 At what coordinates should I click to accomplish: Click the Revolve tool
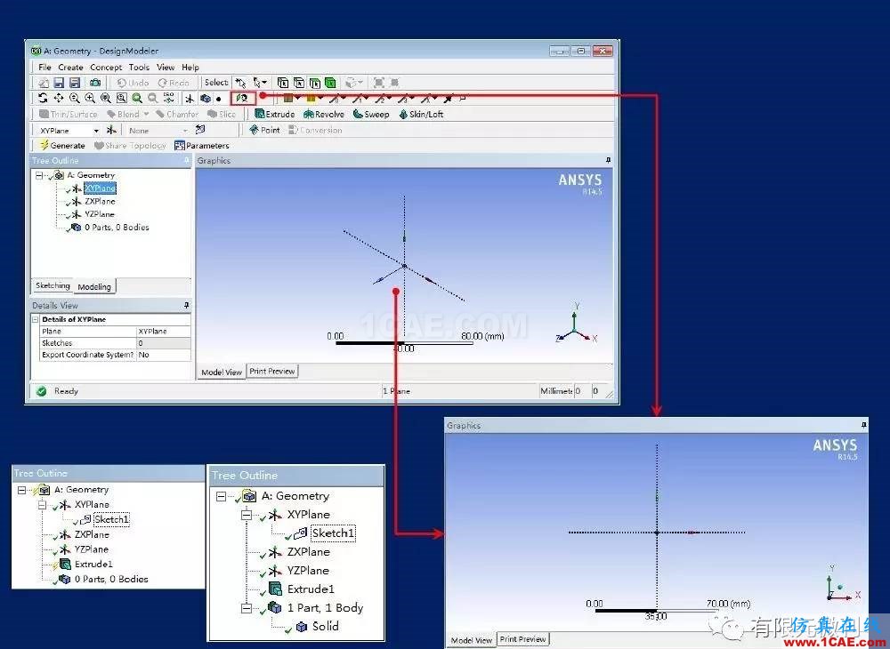tap(324, 114)
